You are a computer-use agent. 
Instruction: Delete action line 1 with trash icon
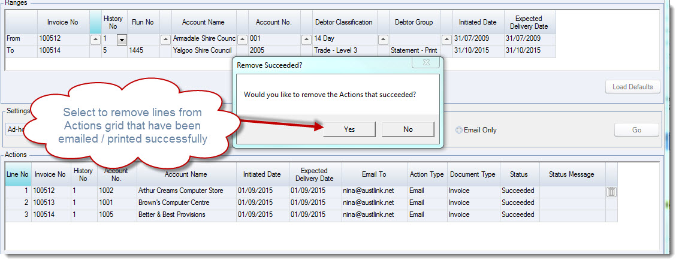point(611,192)
